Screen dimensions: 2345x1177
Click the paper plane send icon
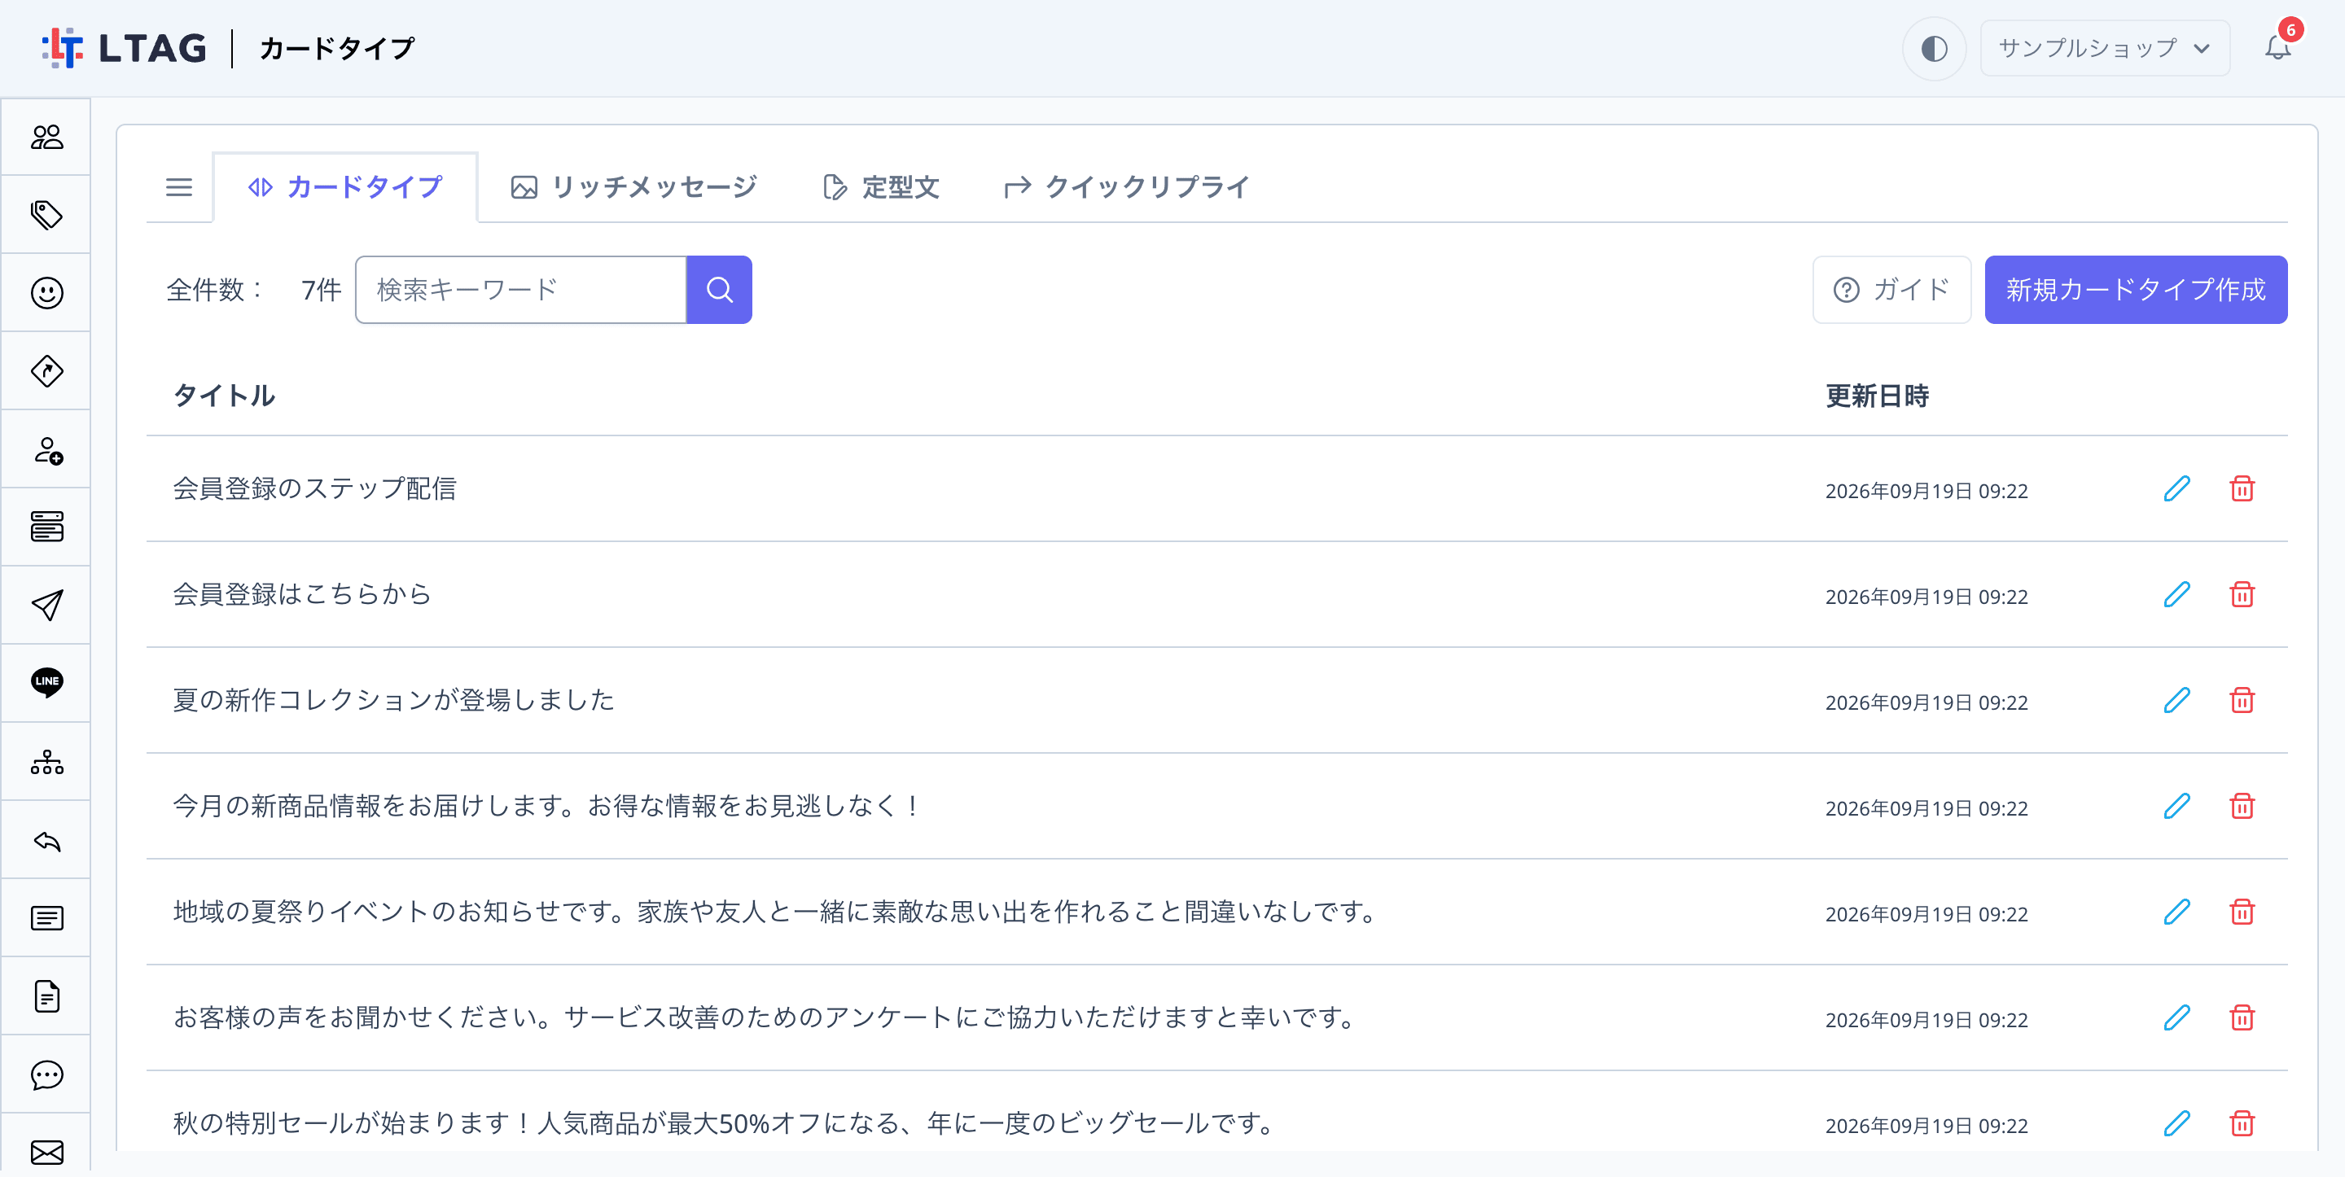[46, 606]
